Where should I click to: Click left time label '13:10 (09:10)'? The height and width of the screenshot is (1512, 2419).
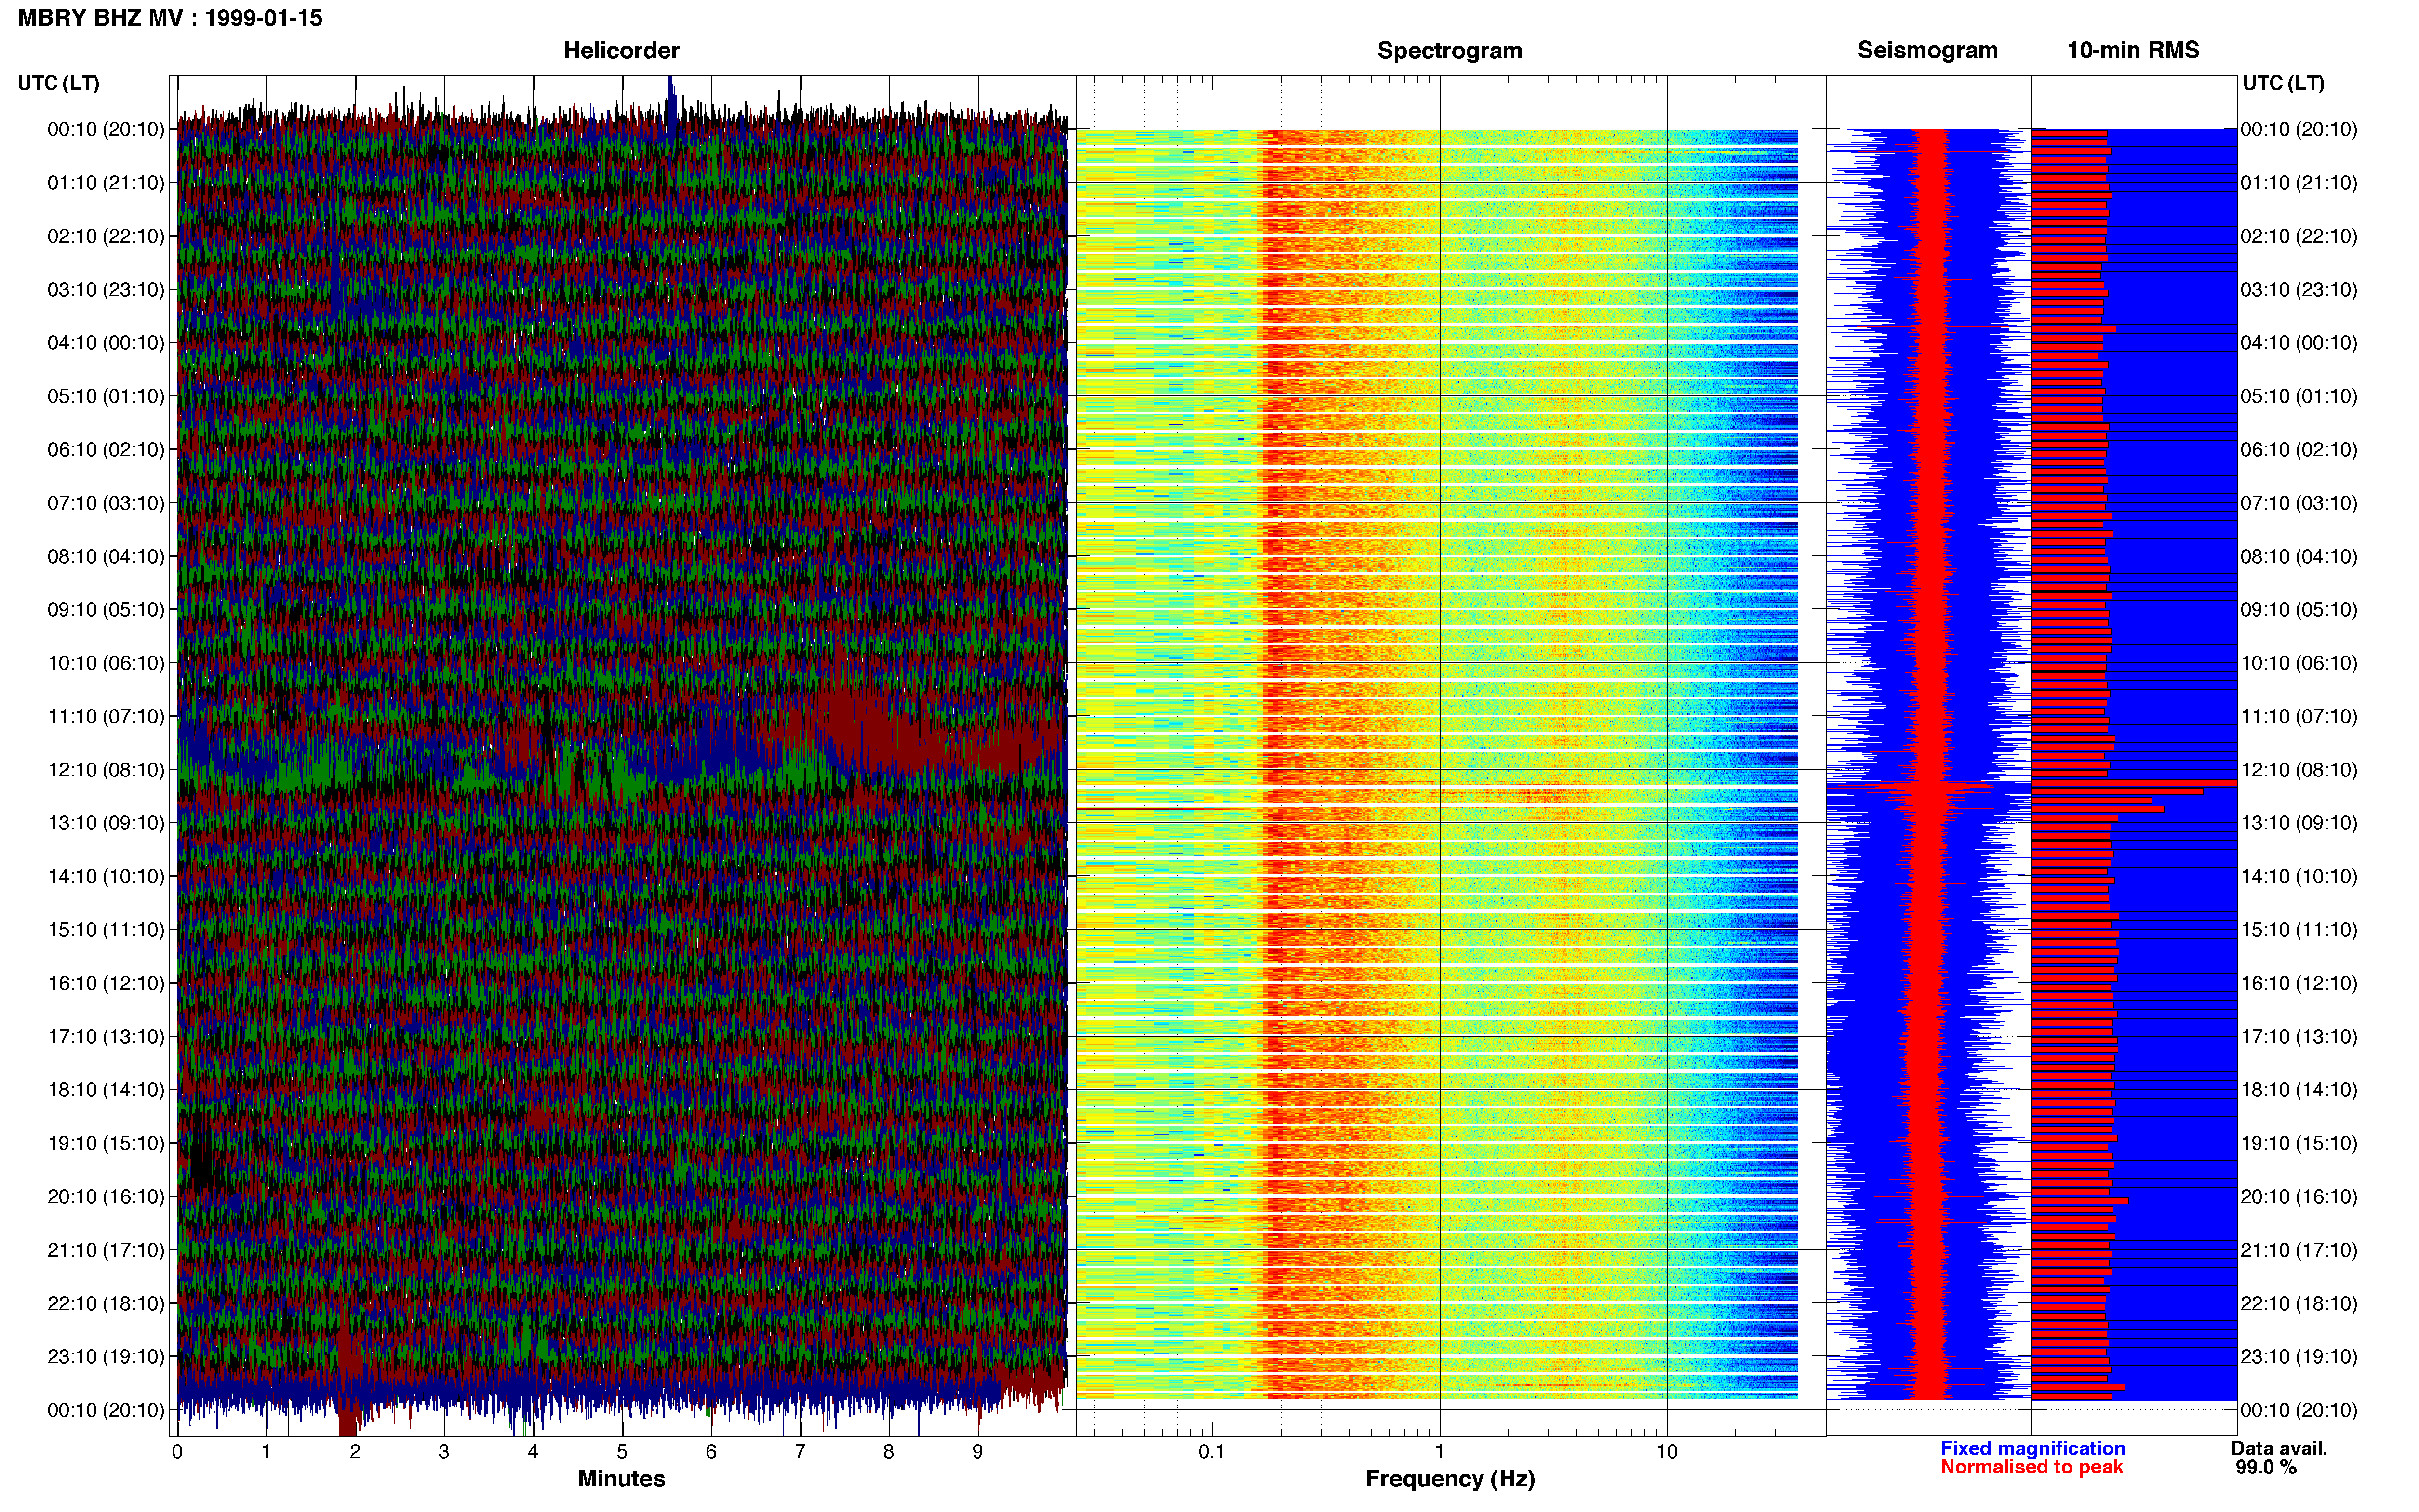[x=106, y=823]
